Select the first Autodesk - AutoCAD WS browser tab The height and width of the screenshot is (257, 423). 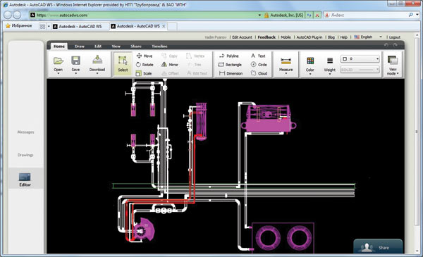pos(78,26)
